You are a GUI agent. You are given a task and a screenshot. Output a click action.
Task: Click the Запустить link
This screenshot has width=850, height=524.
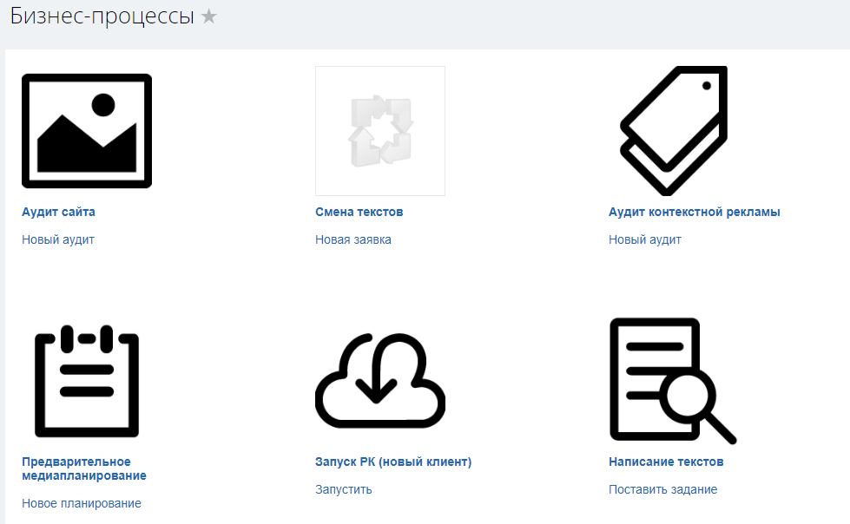click(344, 489)
